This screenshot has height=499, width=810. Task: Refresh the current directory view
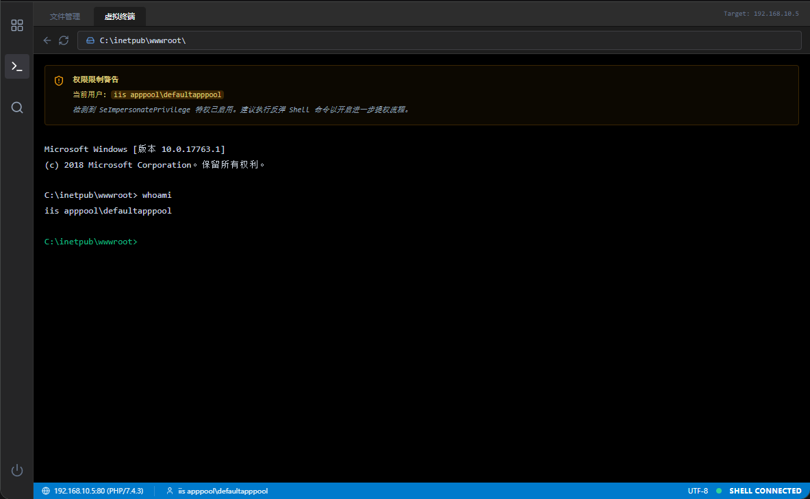point(64,40)
